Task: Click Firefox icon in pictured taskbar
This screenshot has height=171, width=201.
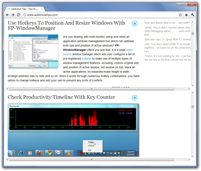Action: 39,153
